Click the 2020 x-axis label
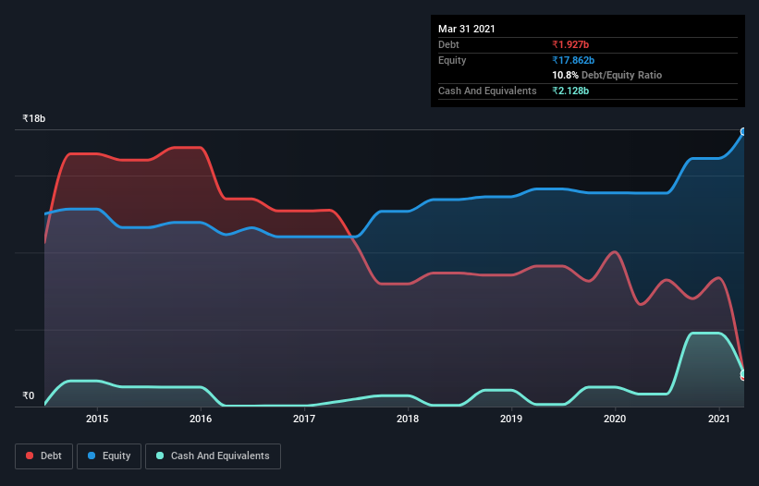The width and height of the screenshot is (759, 486). (615, 419)
